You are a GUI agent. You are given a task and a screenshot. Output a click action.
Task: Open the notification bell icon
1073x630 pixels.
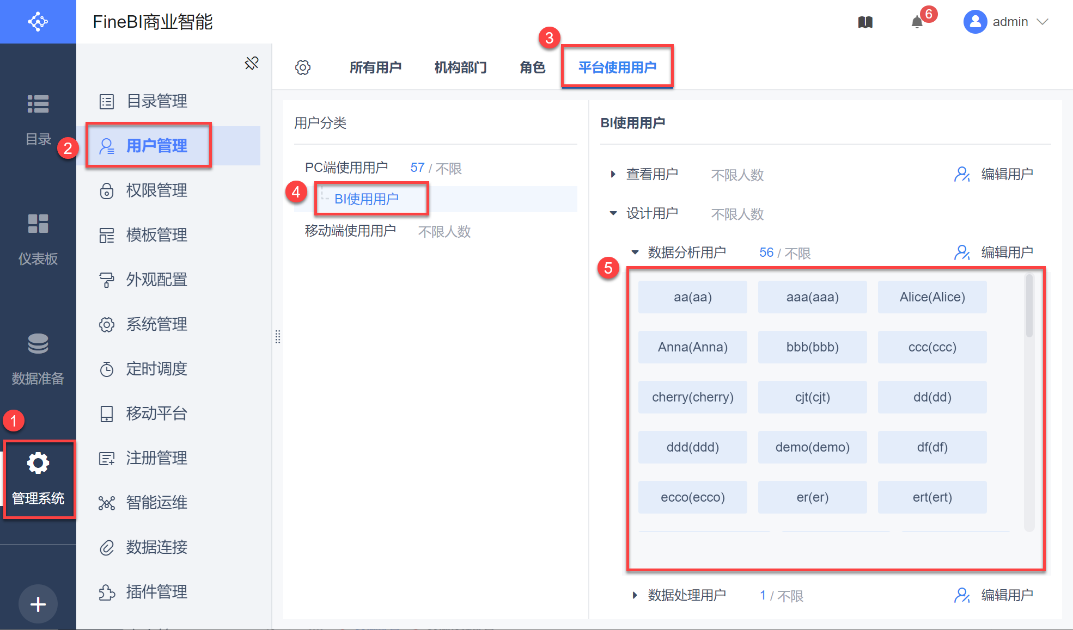(x=917, y=22)
